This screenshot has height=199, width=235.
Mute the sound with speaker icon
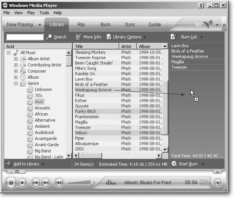coord(59,183)
